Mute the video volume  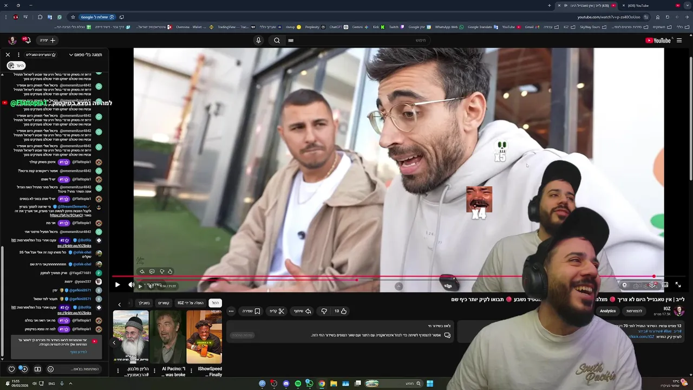pyautogui.click(x=131, y=285)
